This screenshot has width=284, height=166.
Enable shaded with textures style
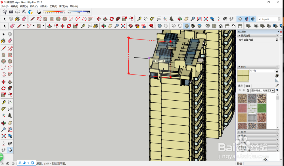click(193, 26)
